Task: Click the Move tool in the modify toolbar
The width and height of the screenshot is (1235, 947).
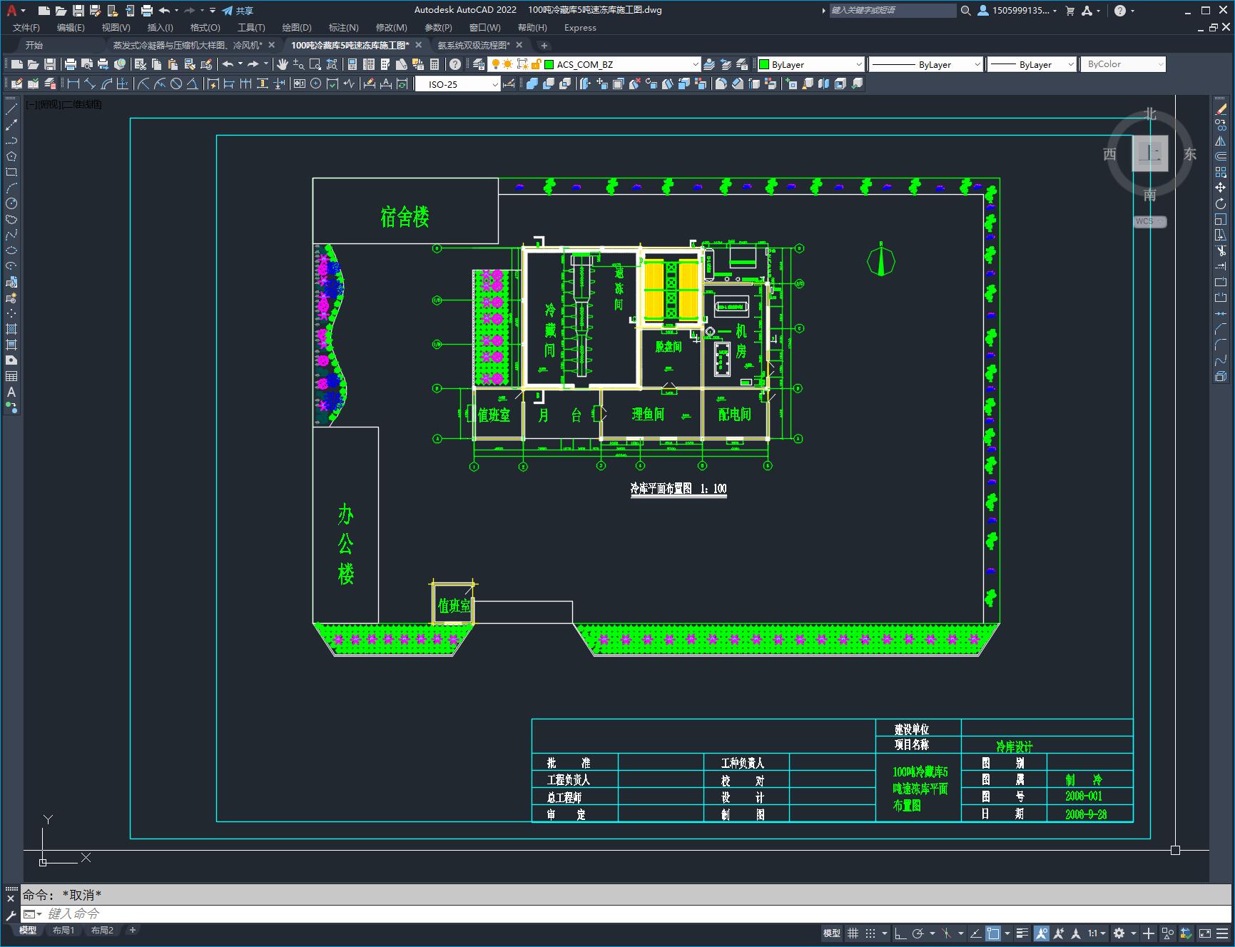Action: click(x=1221, y=188)
